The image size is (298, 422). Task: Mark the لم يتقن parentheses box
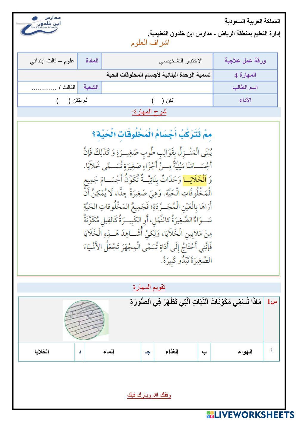[x=63, y=101]
